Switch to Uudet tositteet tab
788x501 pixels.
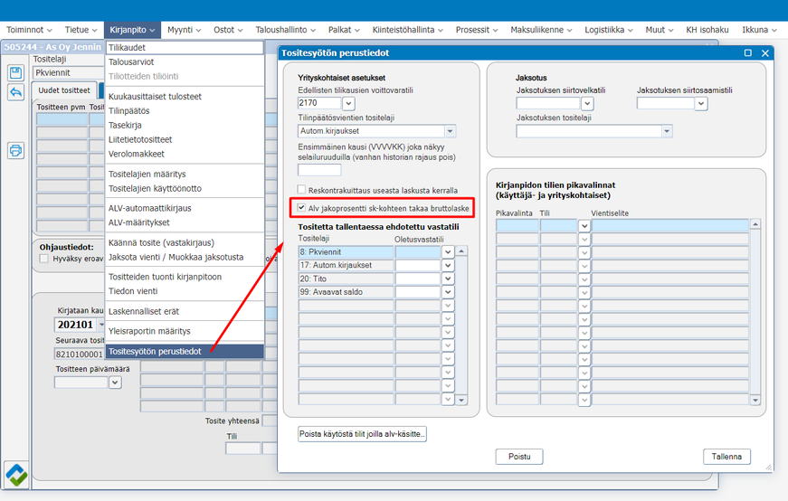pyautogui.click(x=63, y=90)
